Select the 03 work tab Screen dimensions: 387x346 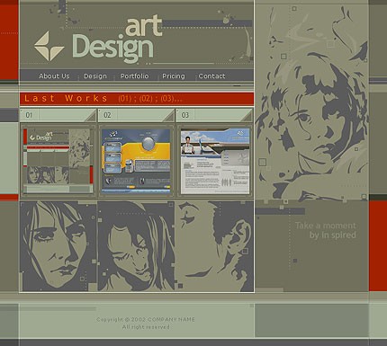pos(214,115)
